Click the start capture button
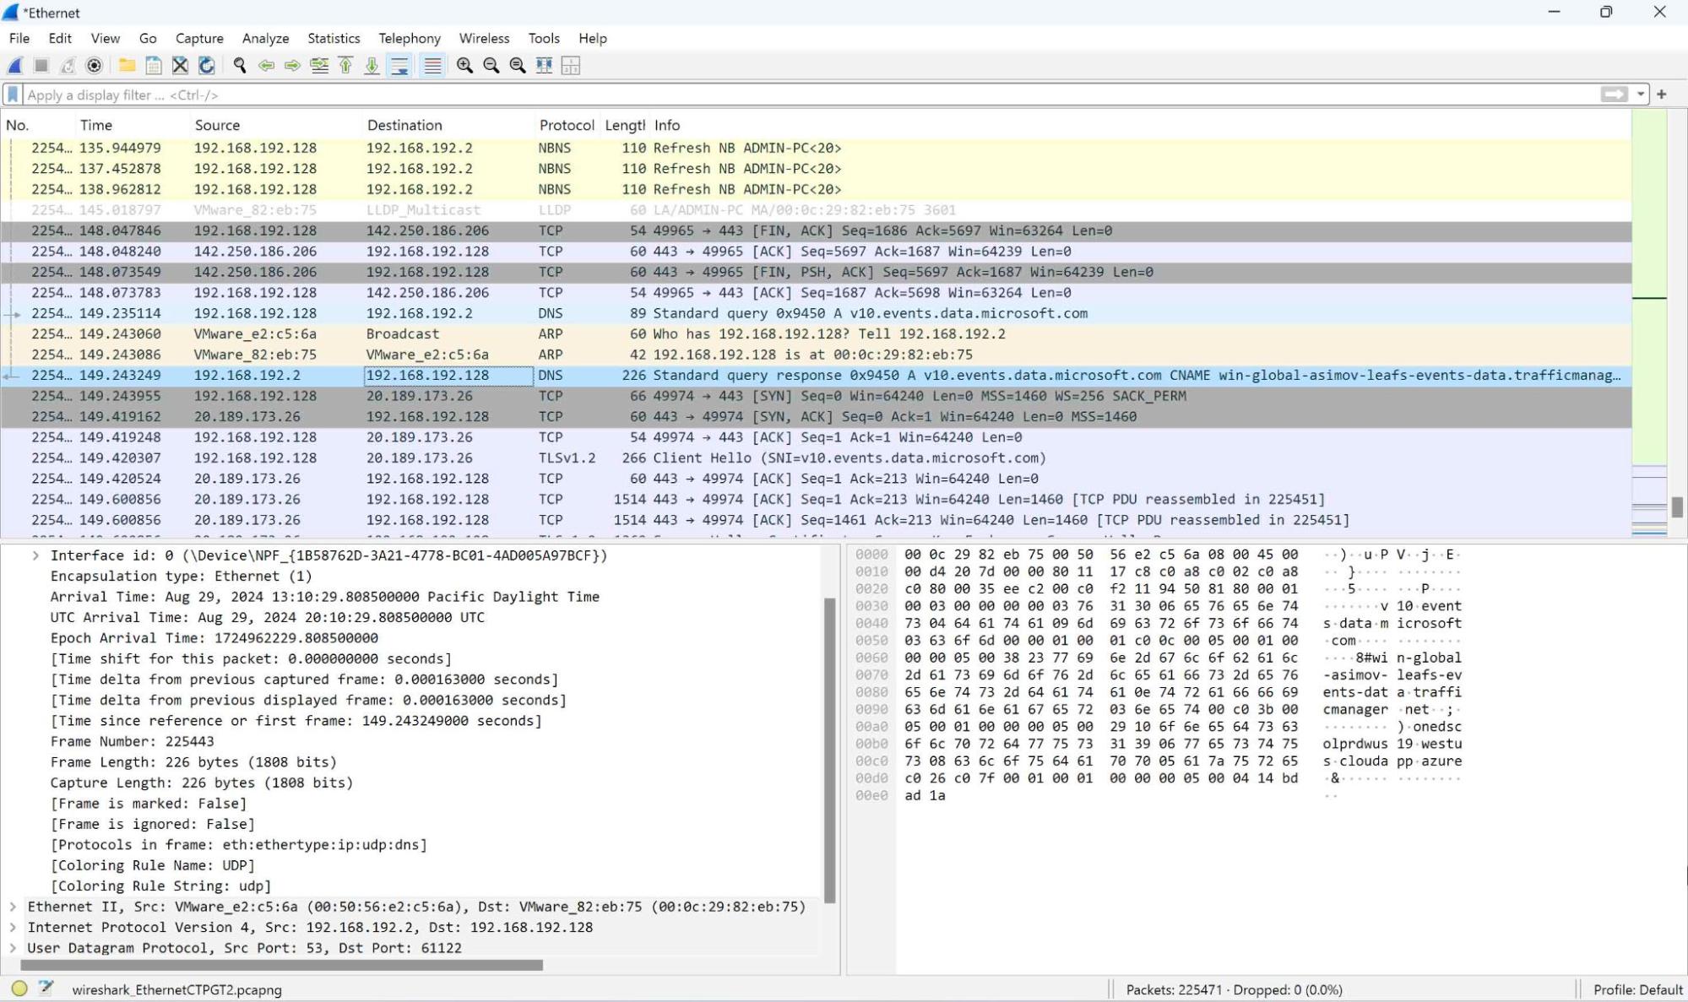The image size is (1688, 1002). point(15,66)
